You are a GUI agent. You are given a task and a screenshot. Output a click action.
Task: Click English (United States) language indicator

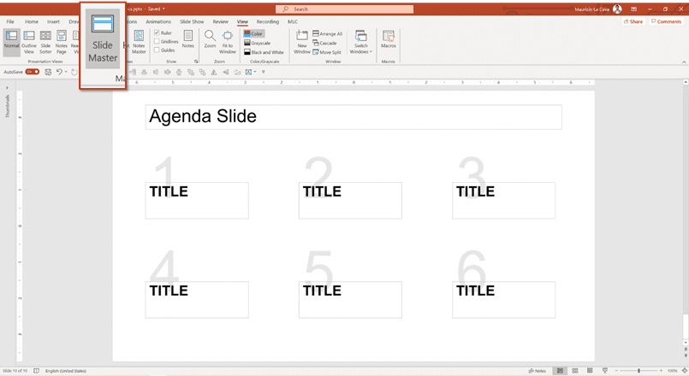(65, 371)
